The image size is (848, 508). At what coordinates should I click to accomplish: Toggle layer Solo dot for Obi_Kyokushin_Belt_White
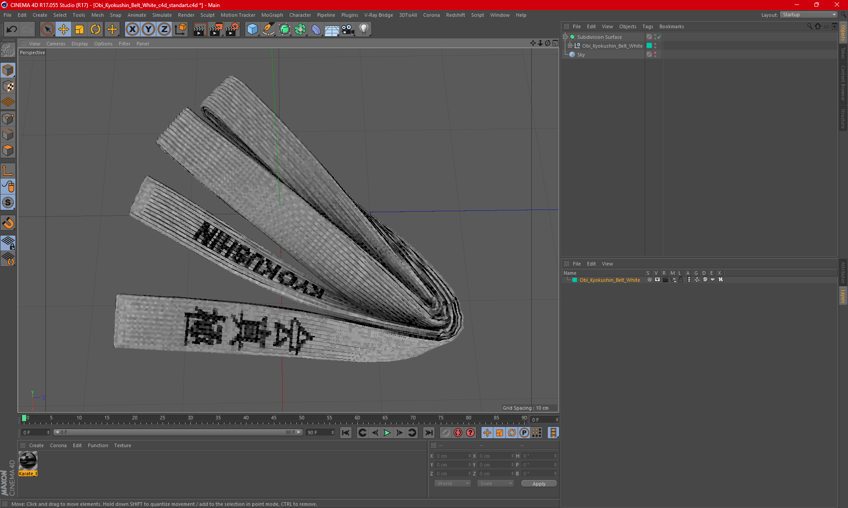649,280
